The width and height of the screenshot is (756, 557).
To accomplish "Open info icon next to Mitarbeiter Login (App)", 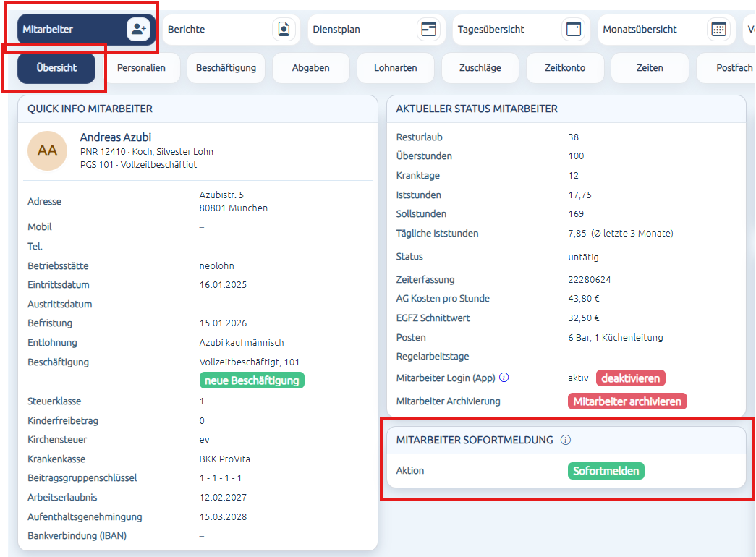I will (504, 378).
